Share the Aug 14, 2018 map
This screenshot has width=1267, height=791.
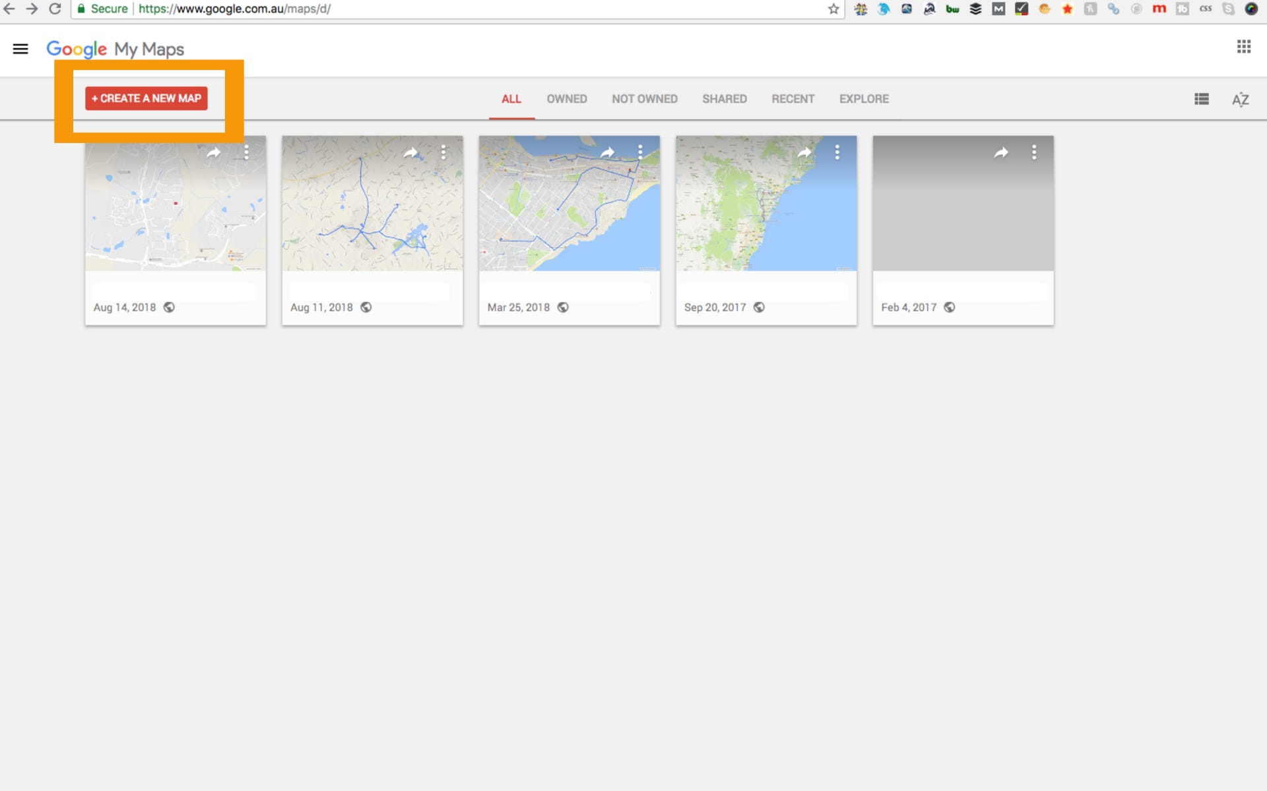click(x=214, y=153)
